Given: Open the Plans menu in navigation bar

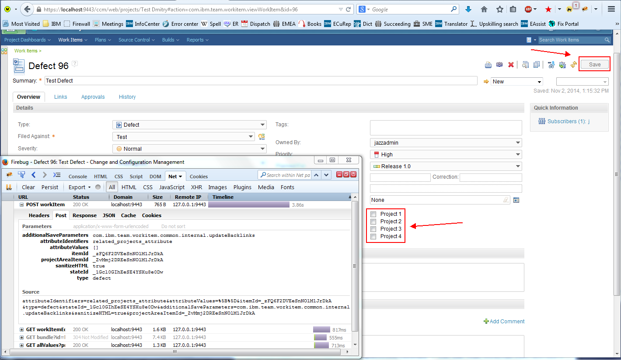Looking at the screenshot, I should coord(103,40).
